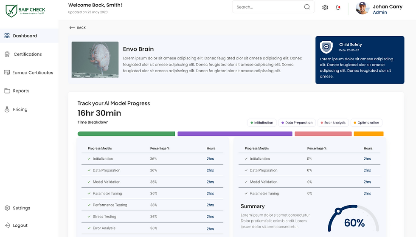Click checkmark beside left Initialization row
The image size is (416, 237).
click(x=89, y=159)
